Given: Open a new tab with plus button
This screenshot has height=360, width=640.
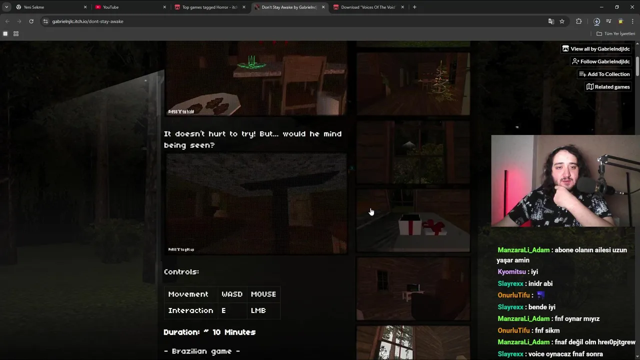Looking at the screenshot, I should (x=414, y=7).
